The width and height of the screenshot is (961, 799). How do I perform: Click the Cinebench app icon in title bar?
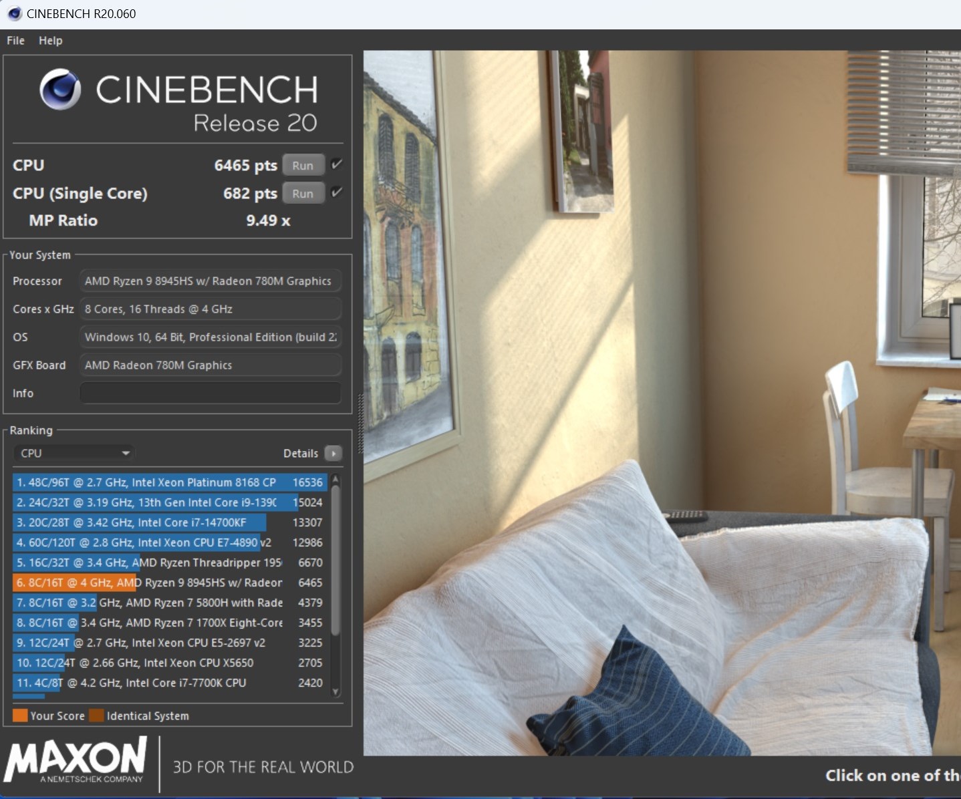[x=14, y=13]
